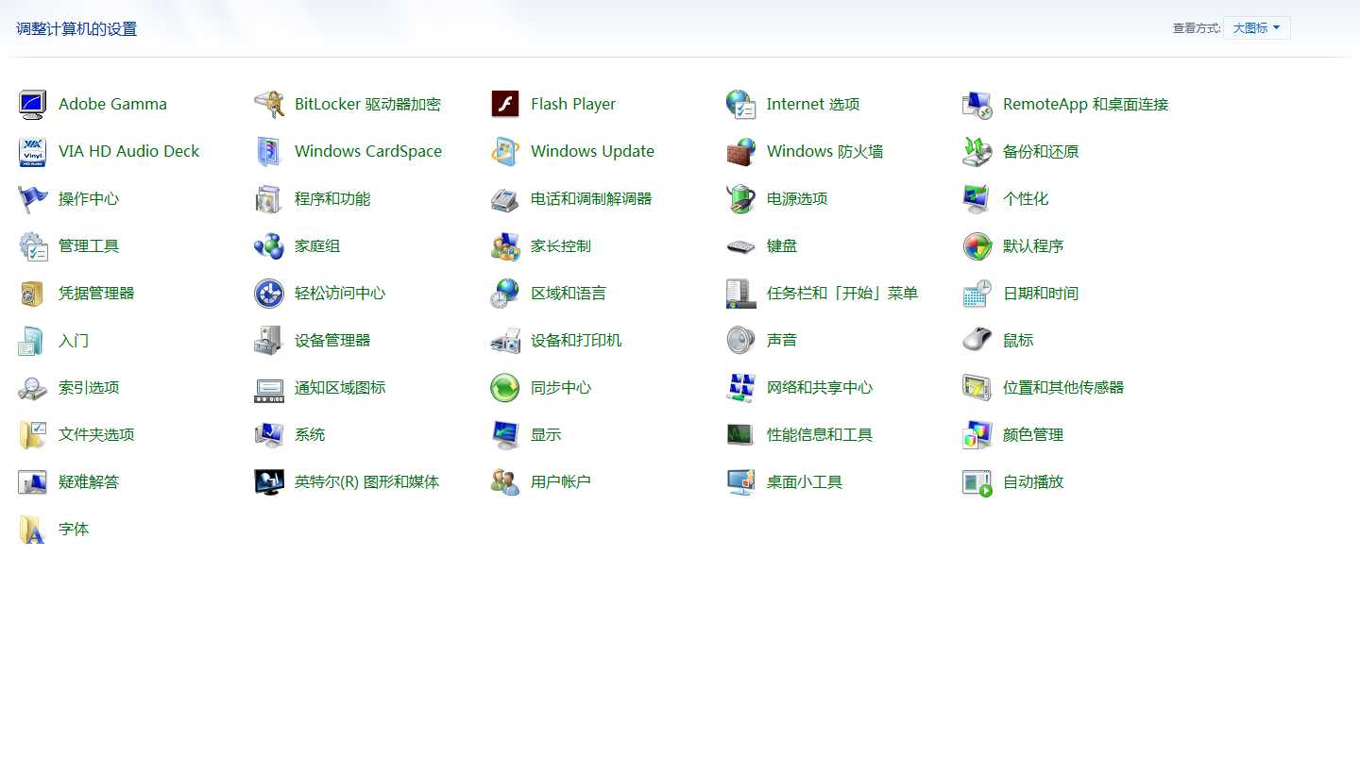Screen dimensions: 1360x758
Task: Open the 任务栏和「开始」菜单 icon
Action: click(741, 293)
